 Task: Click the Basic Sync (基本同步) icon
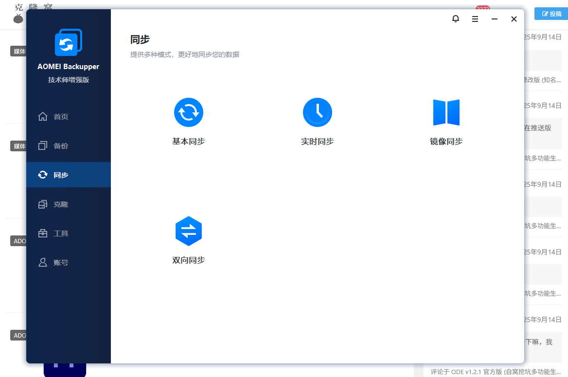(x=189, y=112)
